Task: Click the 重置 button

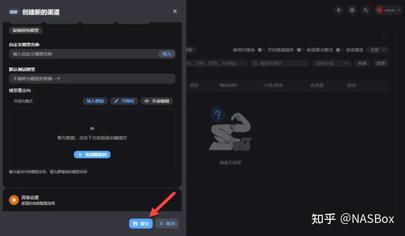Action: pos(381,63)
